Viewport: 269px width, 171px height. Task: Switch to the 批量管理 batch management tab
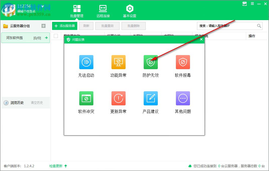(x=77, y=10)
